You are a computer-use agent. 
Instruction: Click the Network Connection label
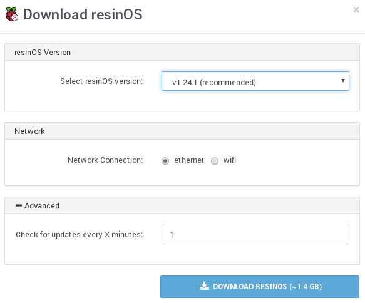(x=105, y=160)
